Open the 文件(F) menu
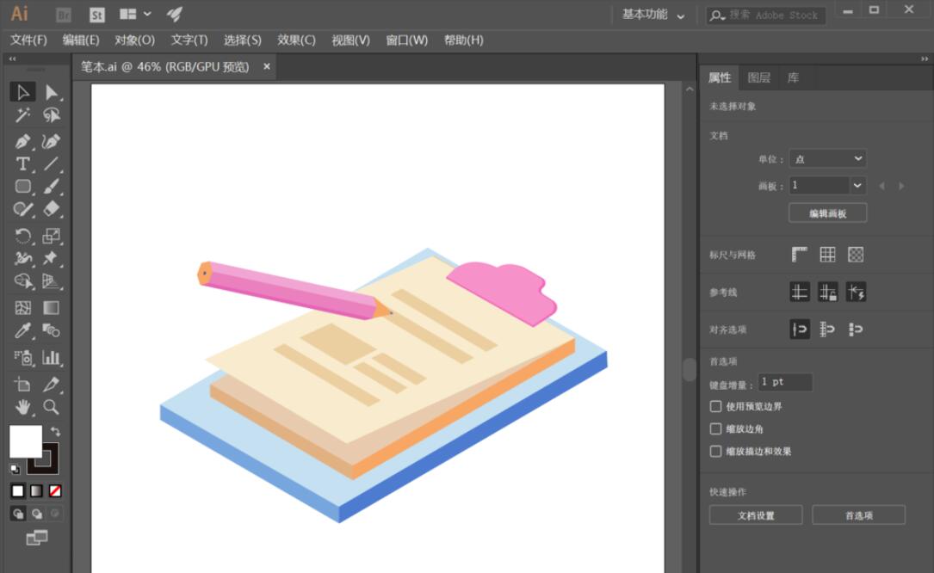 (x=28, y=40)
